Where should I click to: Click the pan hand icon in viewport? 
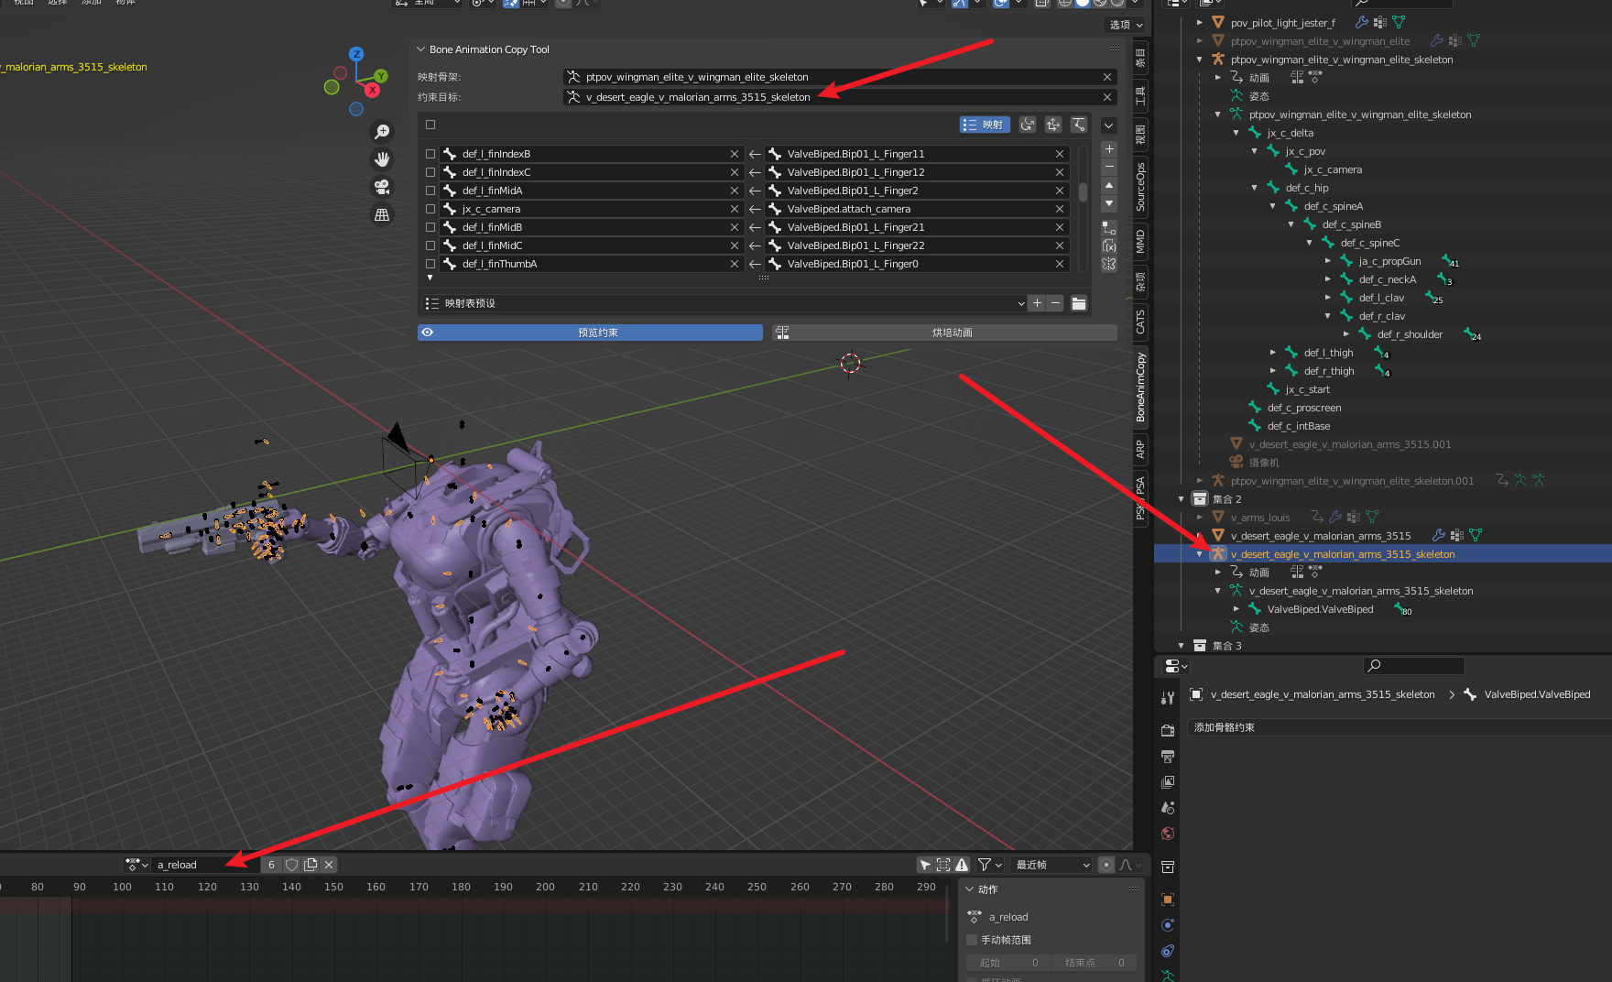pyautogui.click(x=382, y=159)
